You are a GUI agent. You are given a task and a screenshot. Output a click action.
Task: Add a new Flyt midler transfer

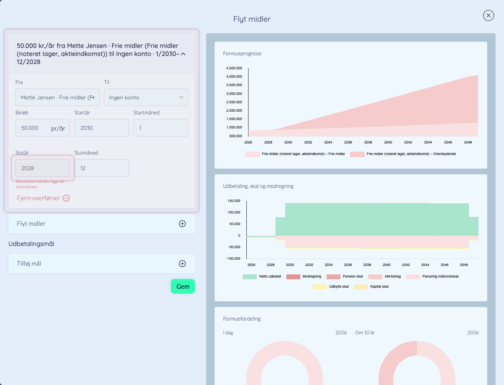(x=101, y=224)
